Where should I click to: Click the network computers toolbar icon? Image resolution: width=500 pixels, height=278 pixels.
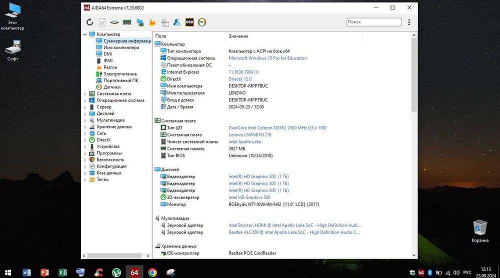(x=139, y=22)
